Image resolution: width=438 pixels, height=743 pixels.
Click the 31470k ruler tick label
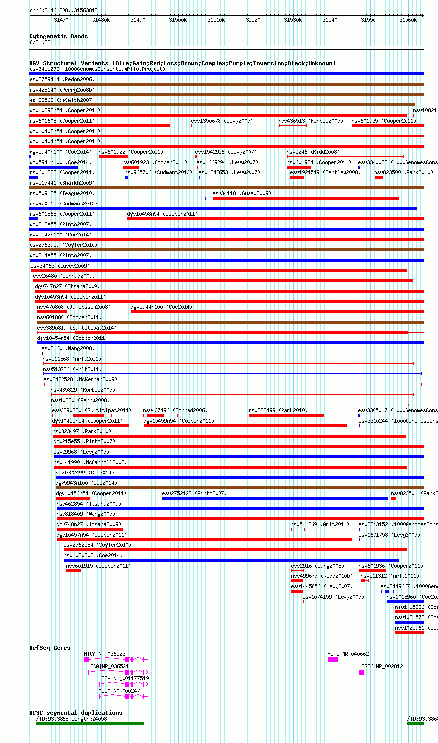63,20
